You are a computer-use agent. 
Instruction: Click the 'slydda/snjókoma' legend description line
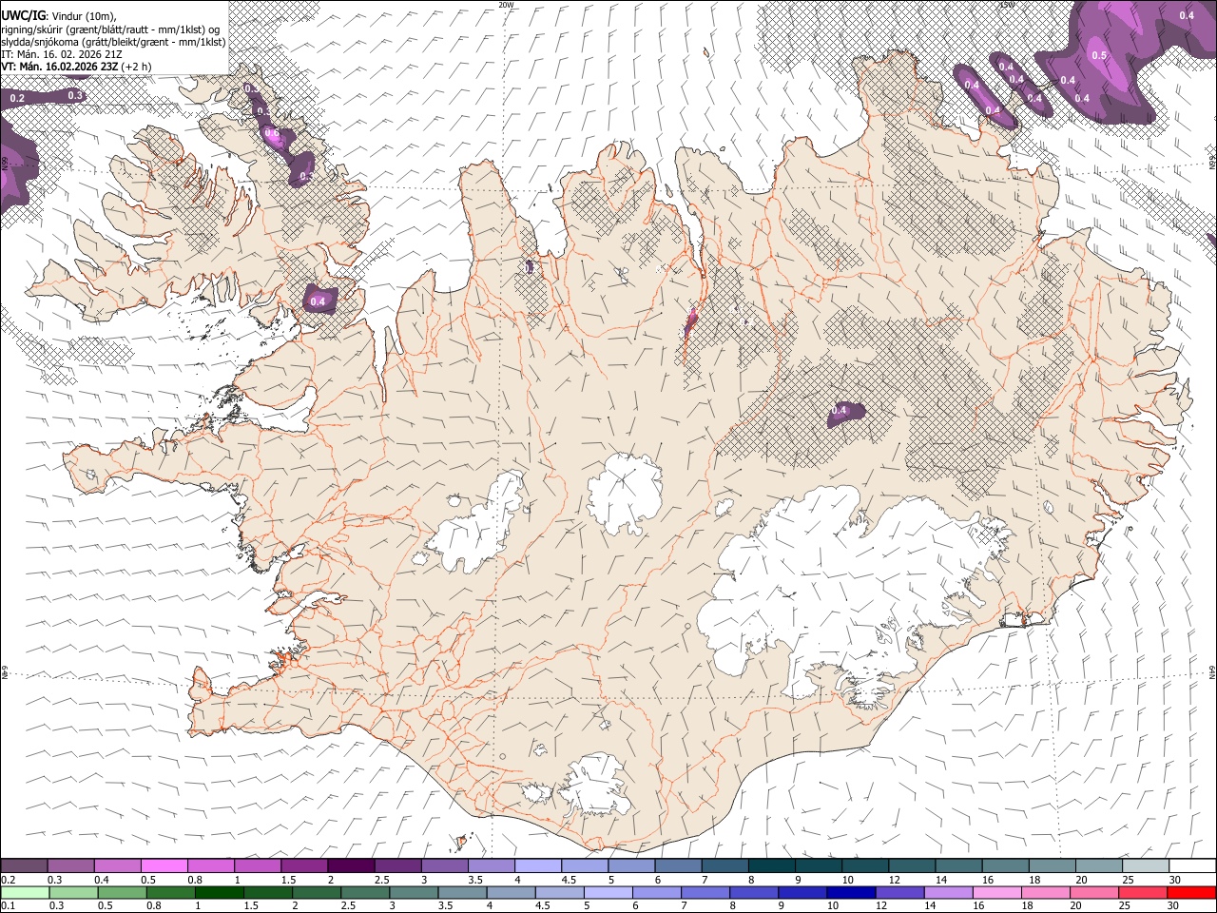113,42
